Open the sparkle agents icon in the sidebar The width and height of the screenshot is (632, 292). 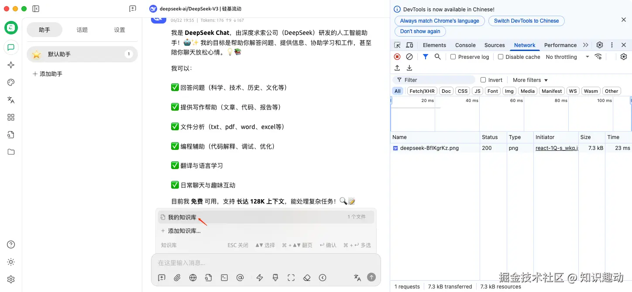pyautogui.click(x=11, y=65)
